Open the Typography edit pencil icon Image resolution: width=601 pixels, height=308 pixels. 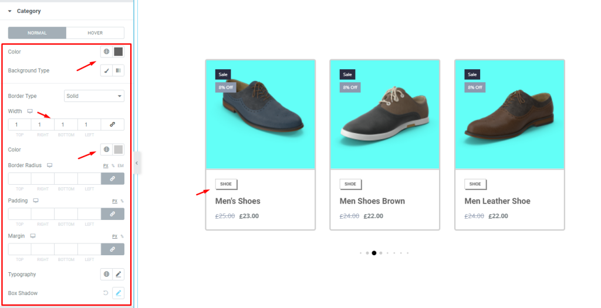coord(119,275)
